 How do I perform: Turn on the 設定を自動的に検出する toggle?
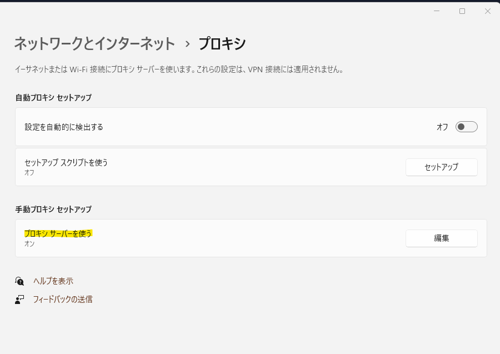coord(467,127)
